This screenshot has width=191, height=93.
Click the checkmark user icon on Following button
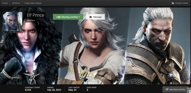pos(58,17)
